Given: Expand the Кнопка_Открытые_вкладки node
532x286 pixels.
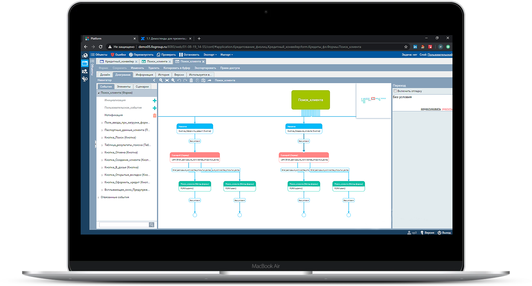Looking at the screenshot, I should pos(102,175).
